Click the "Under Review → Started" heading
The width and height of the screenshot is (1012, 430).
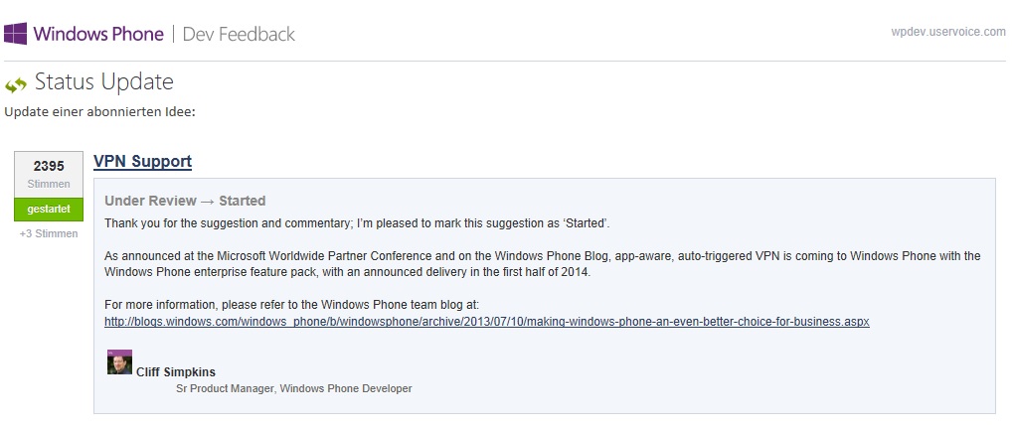pos(185,201)
